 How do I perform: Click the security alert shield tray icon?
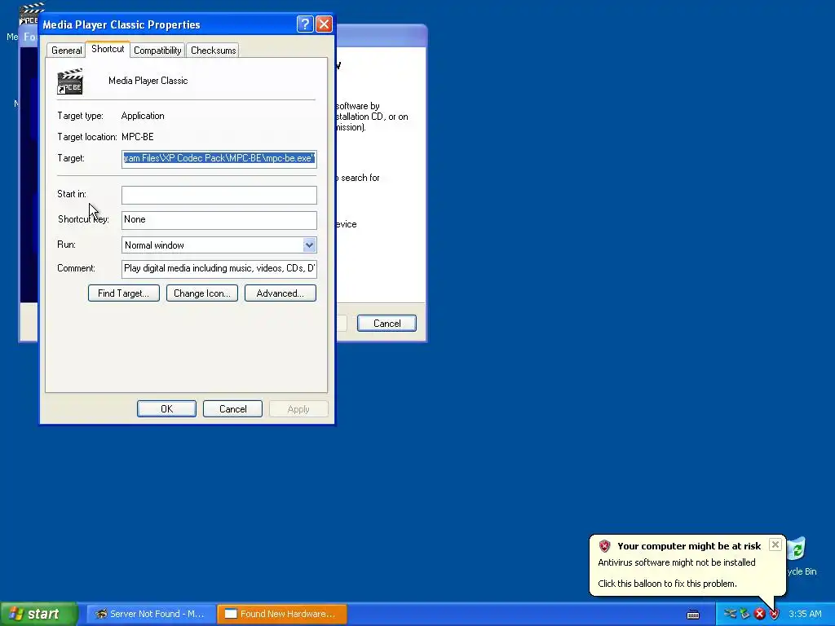point(774,614)
